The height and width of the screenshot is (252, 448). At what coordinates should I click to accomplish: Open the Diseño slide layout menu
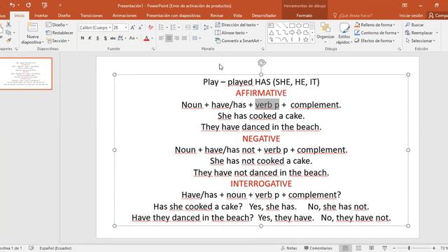pos(57,25)
